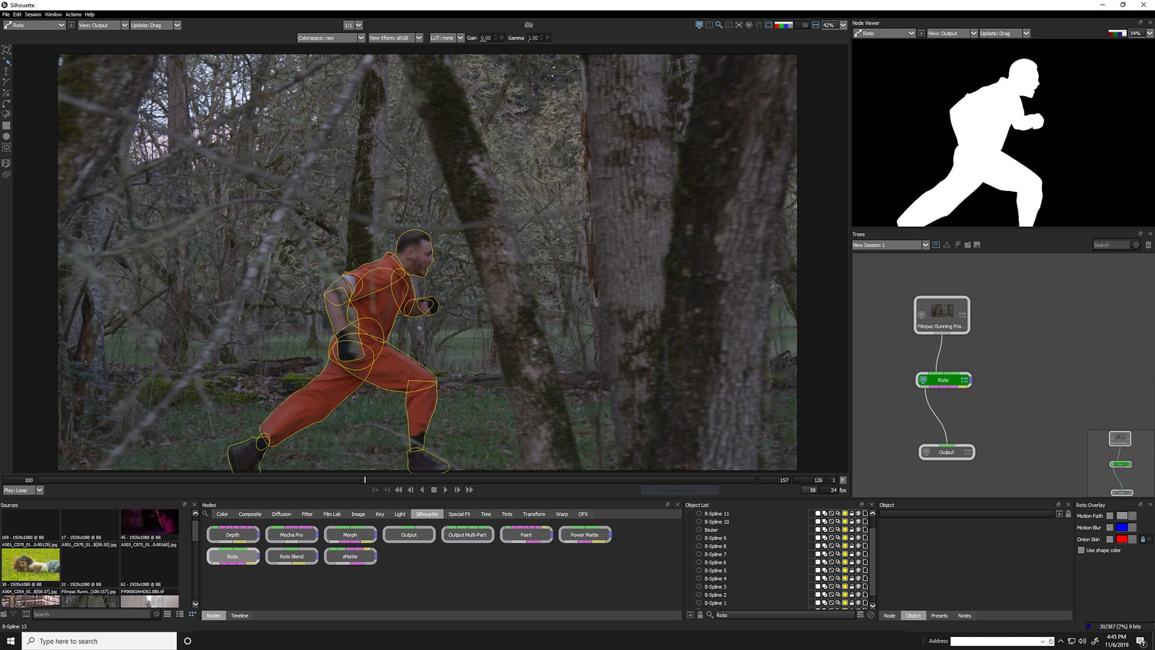The height and width of the screenshot is (650, 1155).
Task: Click the red Onion Skin color swatch
Action: click(x=1122, y=539)
